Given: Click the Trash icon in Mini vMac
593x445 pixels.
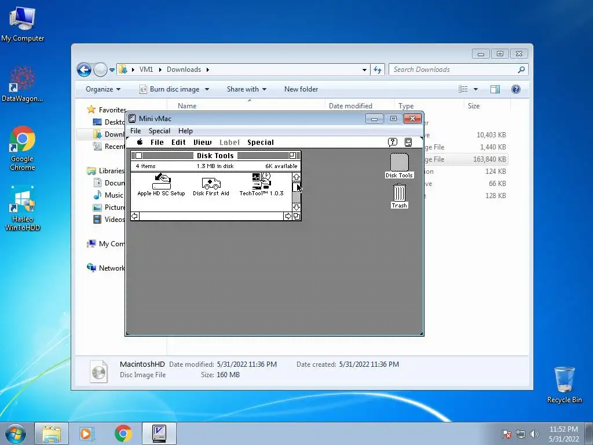Looking at the screenshot, I should pos(400,192).
